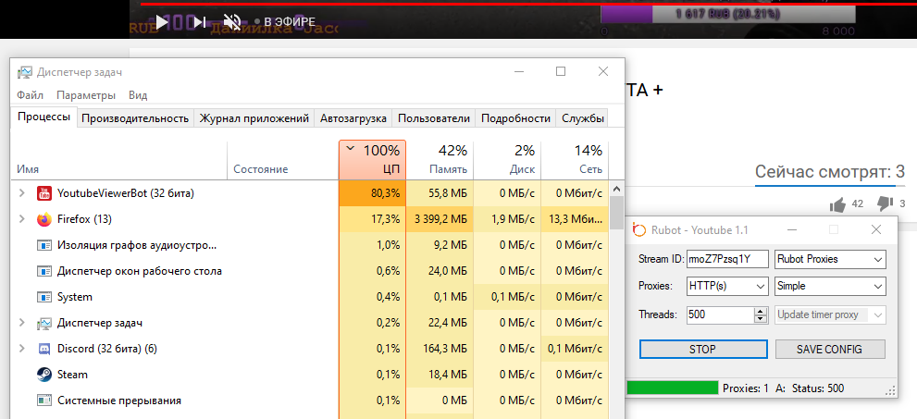Click the thumbs-up like icon
This screenshot has height=419, width=917.
(x=838, y=203)
